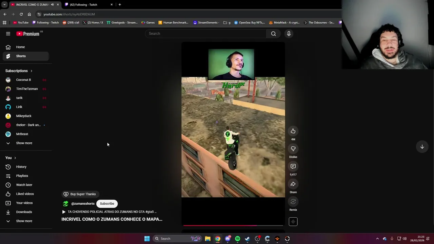The image size is (434, 244).
Task: Open File Explorer from the taskbar
Action: 208,239
